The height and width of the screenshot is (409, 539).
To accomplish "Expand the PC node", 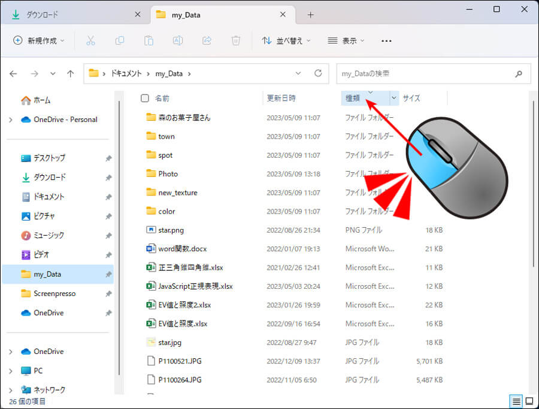I will point(11,371).
